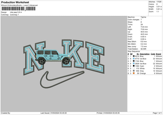Click the embroidered letter E in the design
Screen dimensions: 163x115
click(x=95, y=58)
